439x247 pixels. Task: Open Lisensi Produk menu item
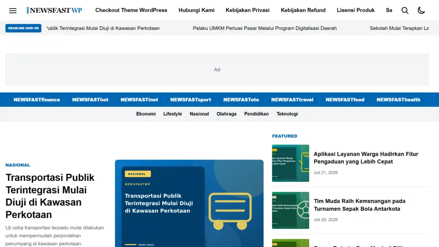coord(356,10)
